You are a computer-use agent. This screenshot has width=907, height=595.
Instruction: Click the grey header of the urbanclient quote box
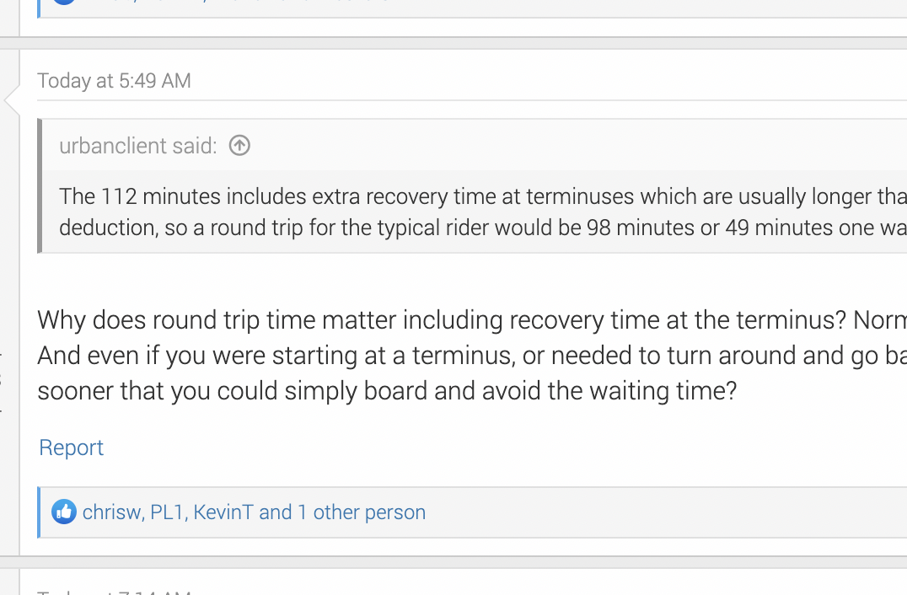[x=548, y=146]
